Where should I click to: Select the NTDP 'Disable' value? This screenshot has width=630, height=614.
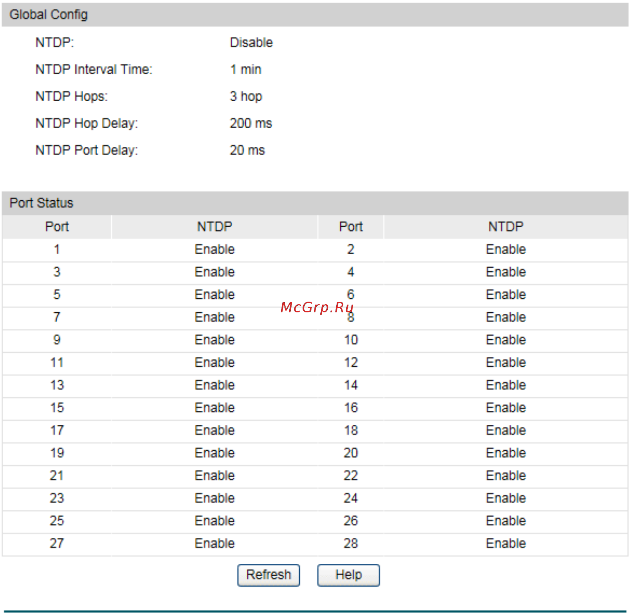(251, 43)
